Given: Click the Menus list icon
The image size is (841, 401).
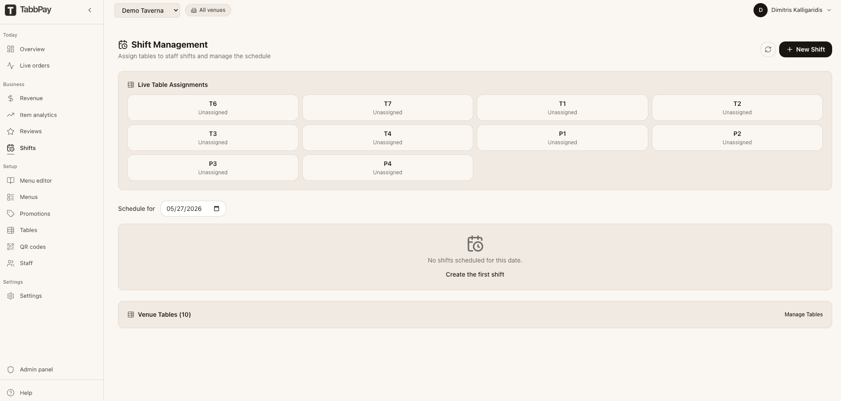Looking at the screenshot, I should pyautogui.click(x=11, y=197).
